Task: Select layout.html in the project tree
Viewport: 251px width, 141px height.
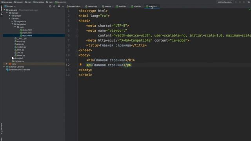Action: pyautogui.click(x=26, y=36)
